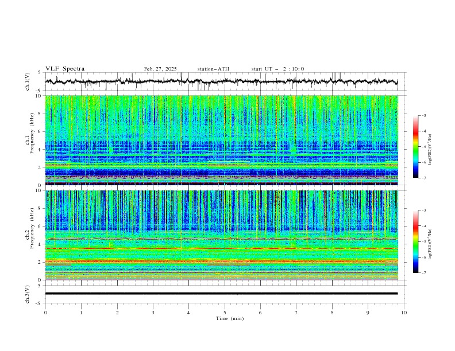Viewport: 455px width, 351px height.
Task: Click the "VLF Spectra" plot title
Action: (x=65, y=69)
